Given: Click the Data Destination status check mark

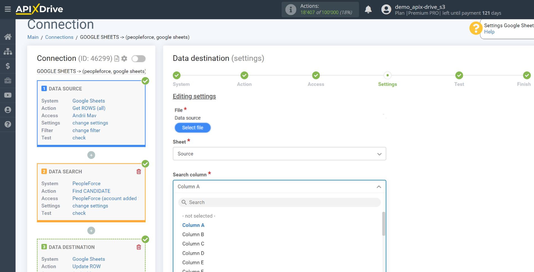Looking at the screenshot, I should 145,239.
